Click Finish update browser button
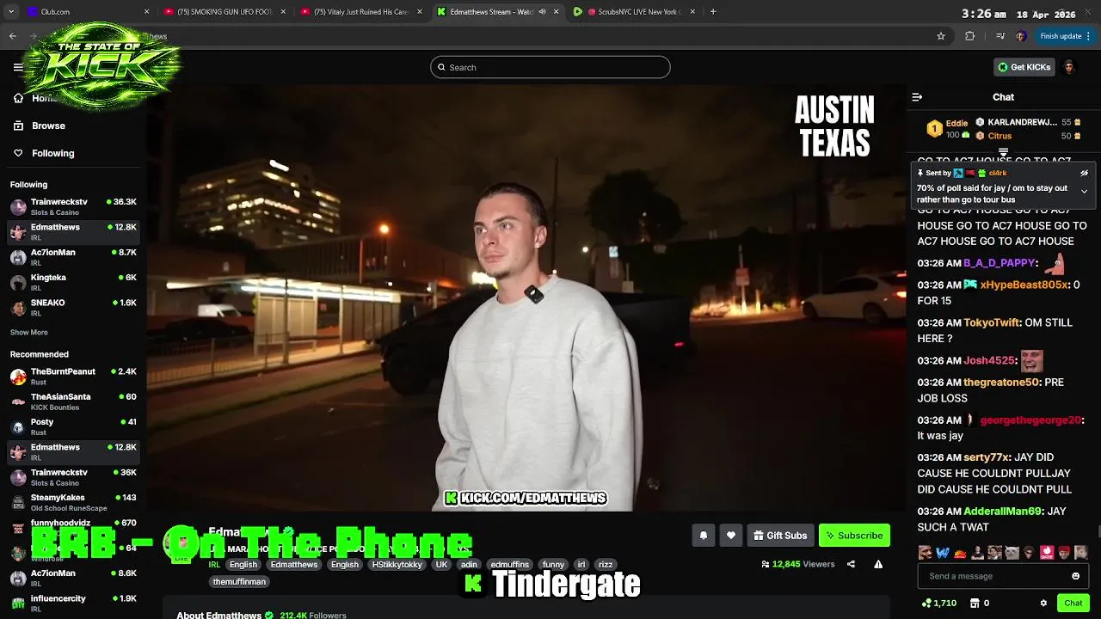Image resolution: width=1101 pixels, height=619 pixels. click(x=1065, y=36)
